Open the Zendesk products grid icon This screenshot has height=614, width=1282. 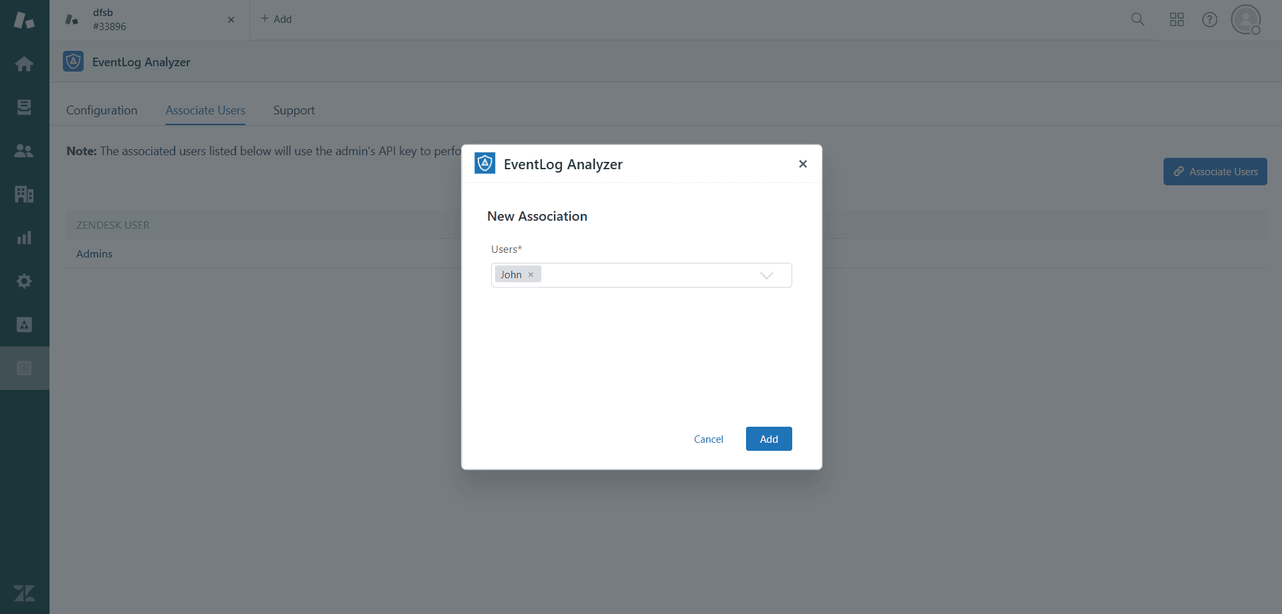(x=1177, y=19)
